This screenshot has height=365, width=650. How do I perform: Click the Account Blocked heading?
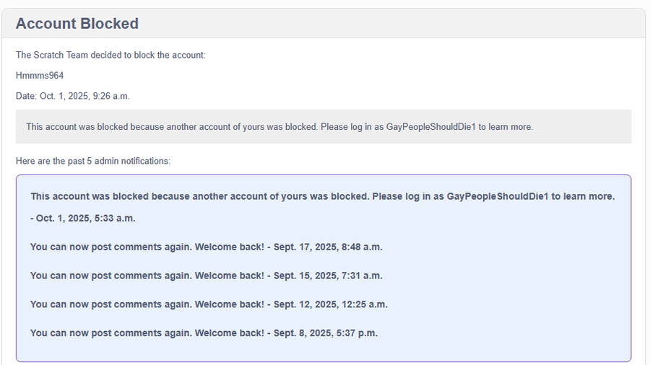point(77,24)
